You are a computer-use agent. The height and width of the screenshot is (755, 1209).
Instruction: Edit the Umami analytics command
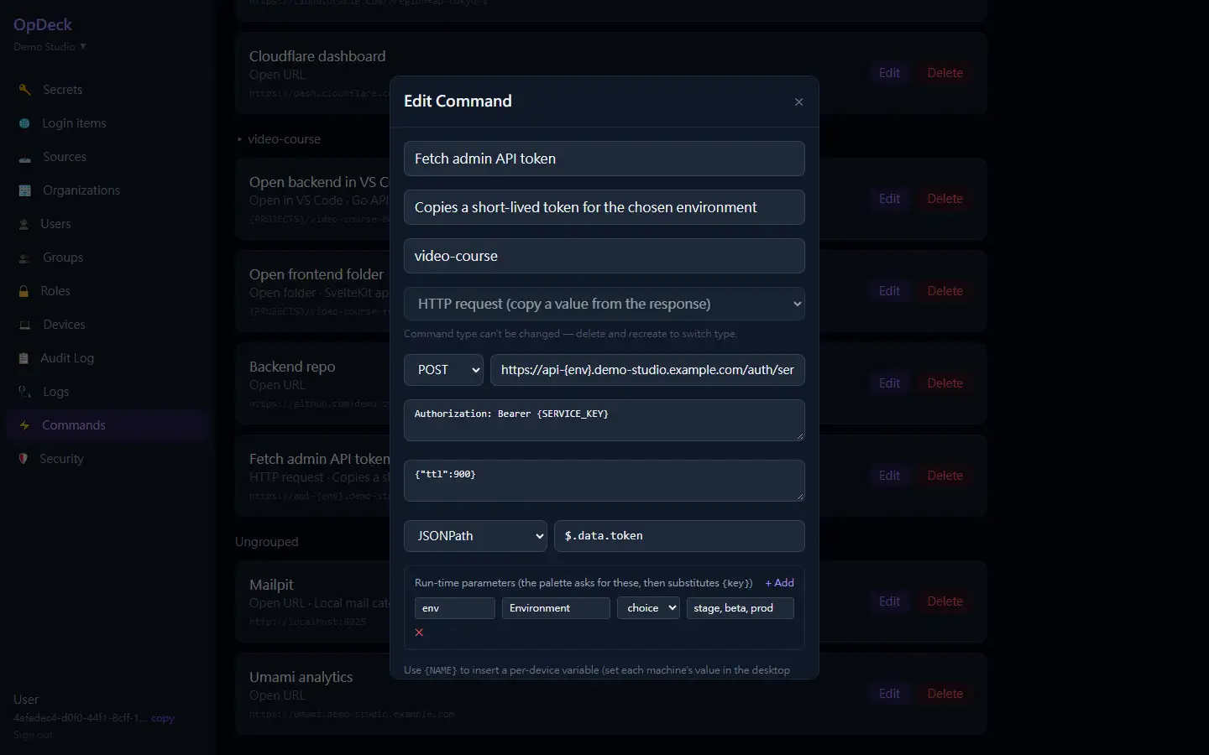(x=889, y=694)
